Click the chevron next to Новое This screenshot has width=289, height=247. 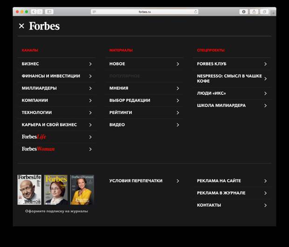(178, 64)
